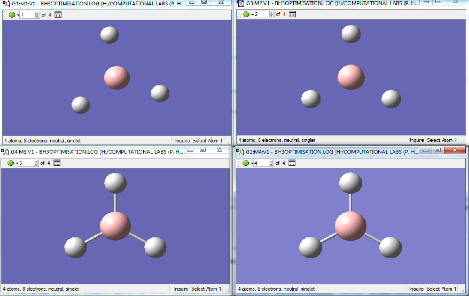Viewport: 469px width, 296px height.
Task: Select the top hydrogen atom in G3:M2:V1 view
Action: (351, 34)
